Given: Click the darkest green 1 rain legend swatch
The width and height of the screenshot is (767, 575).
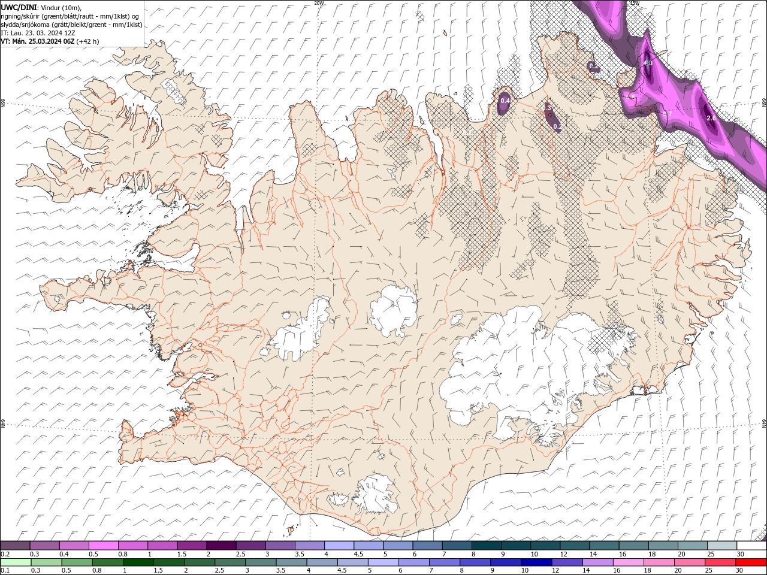Looking at the screenshot, I should click(138, 562).
